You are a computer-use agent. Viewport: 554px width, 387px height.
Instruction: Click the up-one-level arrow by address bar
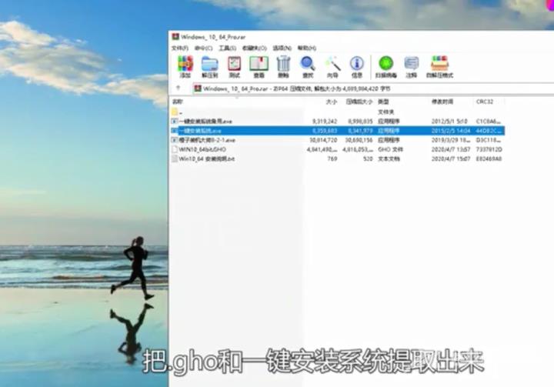click(x=178, y=88)
